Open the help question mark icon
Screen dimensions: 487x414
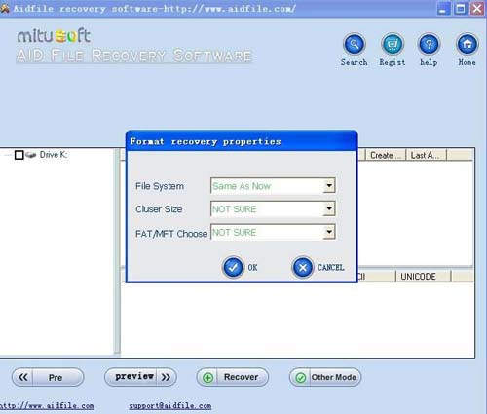click(x=429, y=44)
